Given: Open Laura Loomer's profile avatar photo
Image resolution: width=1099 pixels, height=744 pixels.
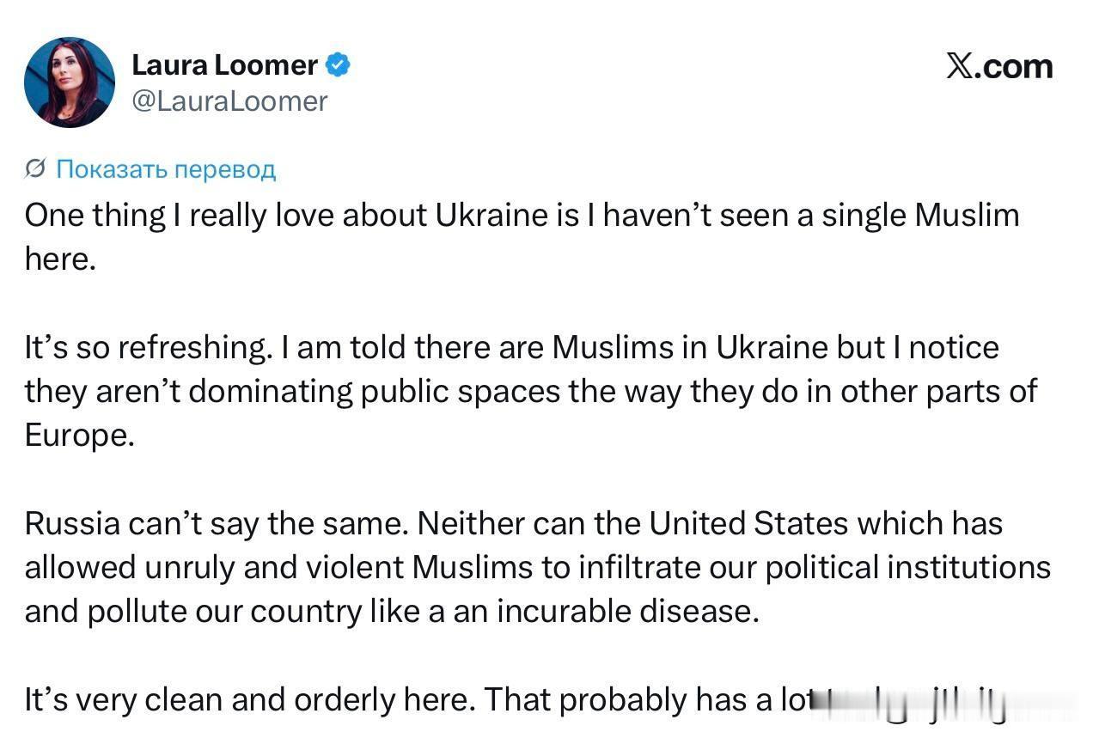Looking at the screenshot, I should 70,82.
